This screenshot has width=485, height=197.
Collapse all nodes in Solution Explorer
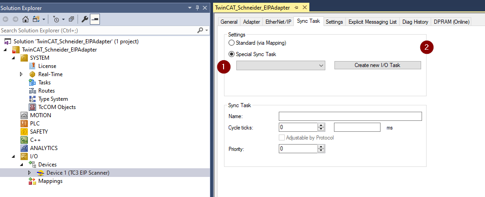(x=72, y=19)
